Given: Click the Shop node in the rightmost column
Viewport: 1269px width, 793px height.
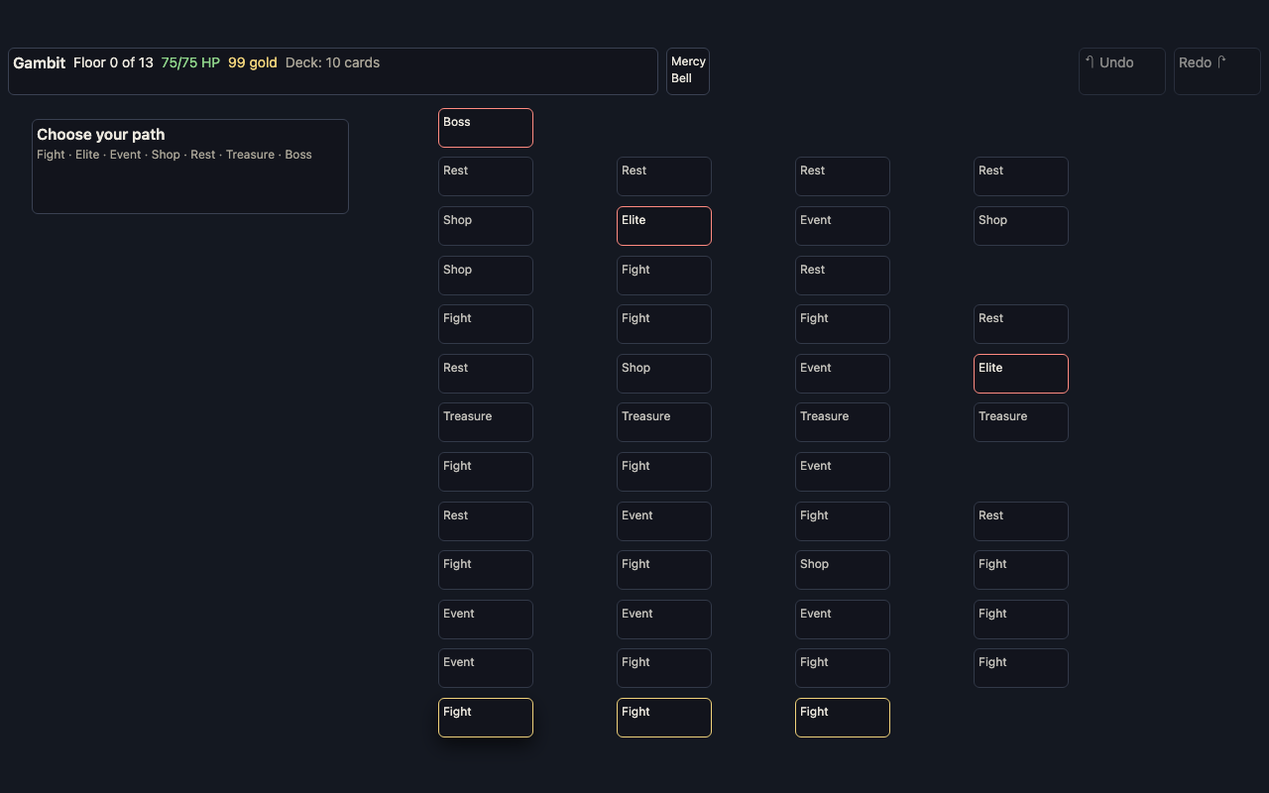Looking at the screenshot, I should pyautogui.click(x=1021, y=226).
